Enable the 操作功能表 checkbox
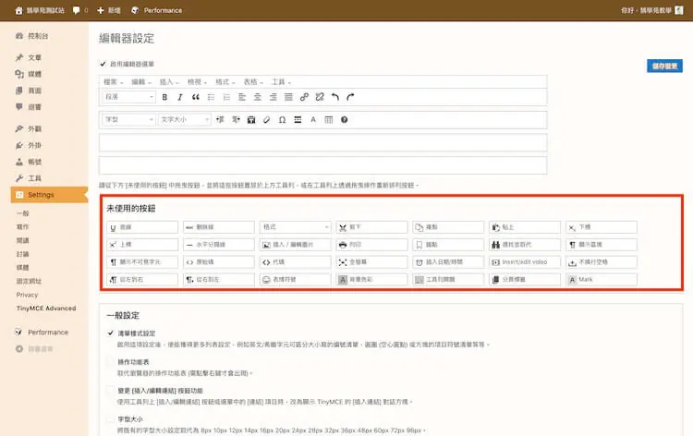The width and height of the screenshot is (693, 436). pos(111,362)
